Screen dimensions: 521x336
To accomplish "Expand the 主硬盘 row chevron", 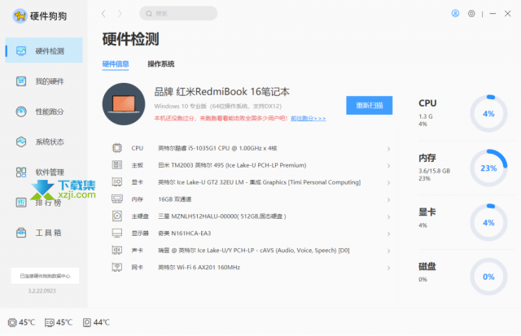I will 388,216.
